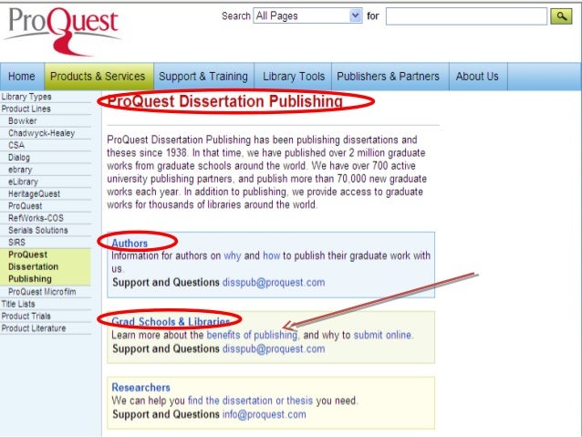This screenshot has width=582, height=437.
Task: Open Product Lines in sidebar
Action: pyautogui.click(x=26, y=109)
